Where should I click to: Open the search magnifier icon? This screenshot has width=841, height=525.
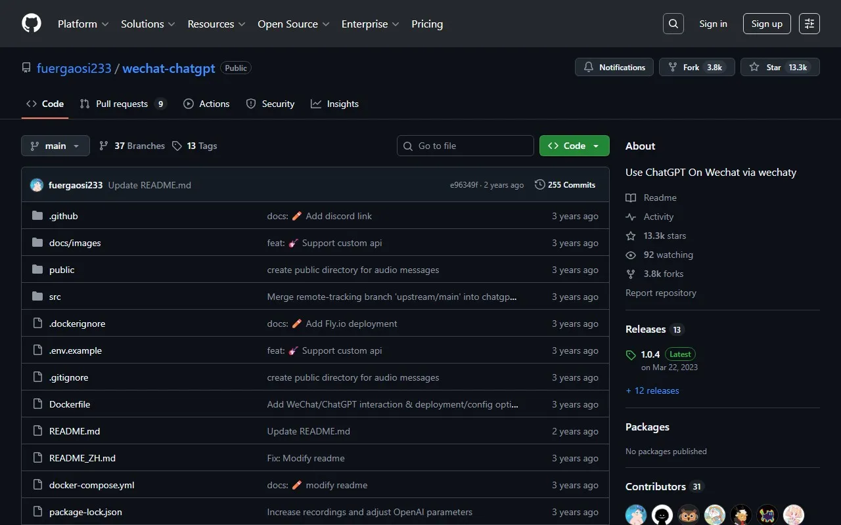pyautogui.click(x=673, y=24)
